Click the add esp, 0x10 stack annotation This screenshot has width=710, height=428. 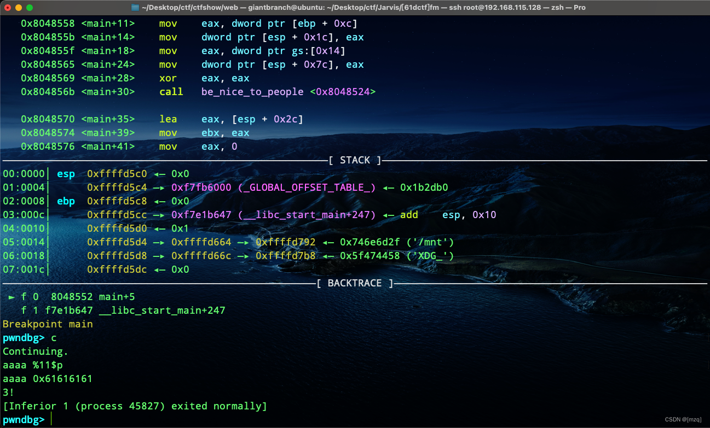(x=448, y=215)
